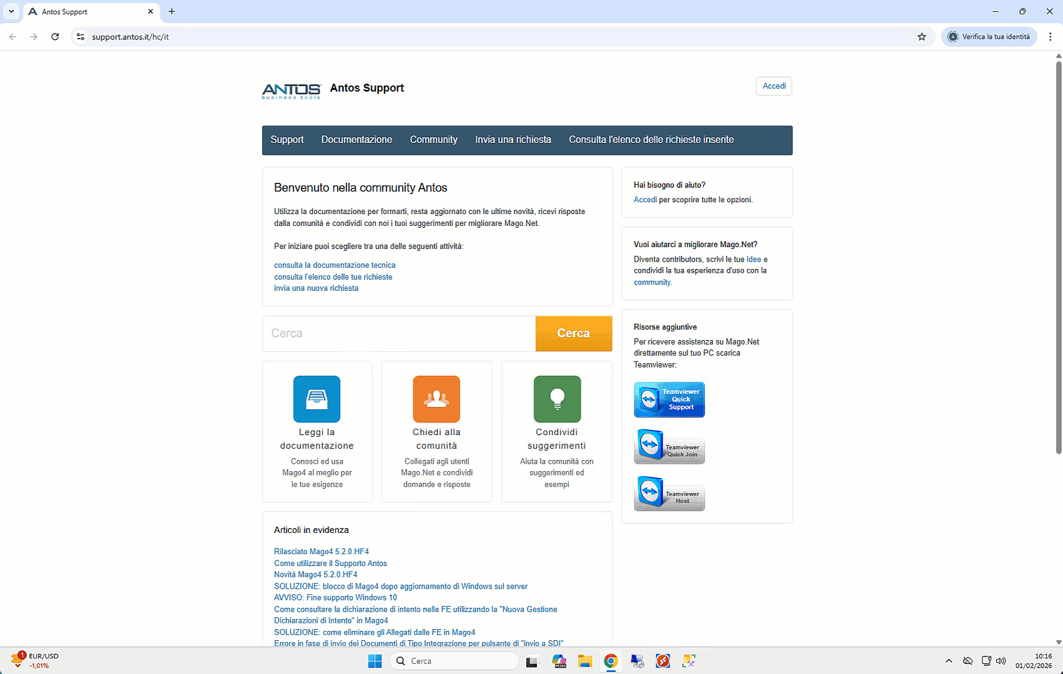Open AVVISO: Fine supporto Windows 10

[x=335, y=598]
